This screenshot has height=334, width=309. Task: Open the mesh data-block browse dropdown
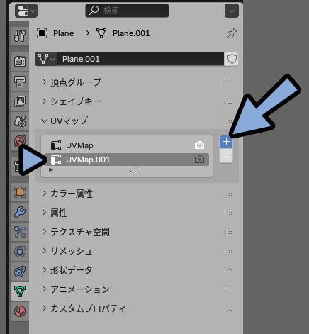pos(46,59)
